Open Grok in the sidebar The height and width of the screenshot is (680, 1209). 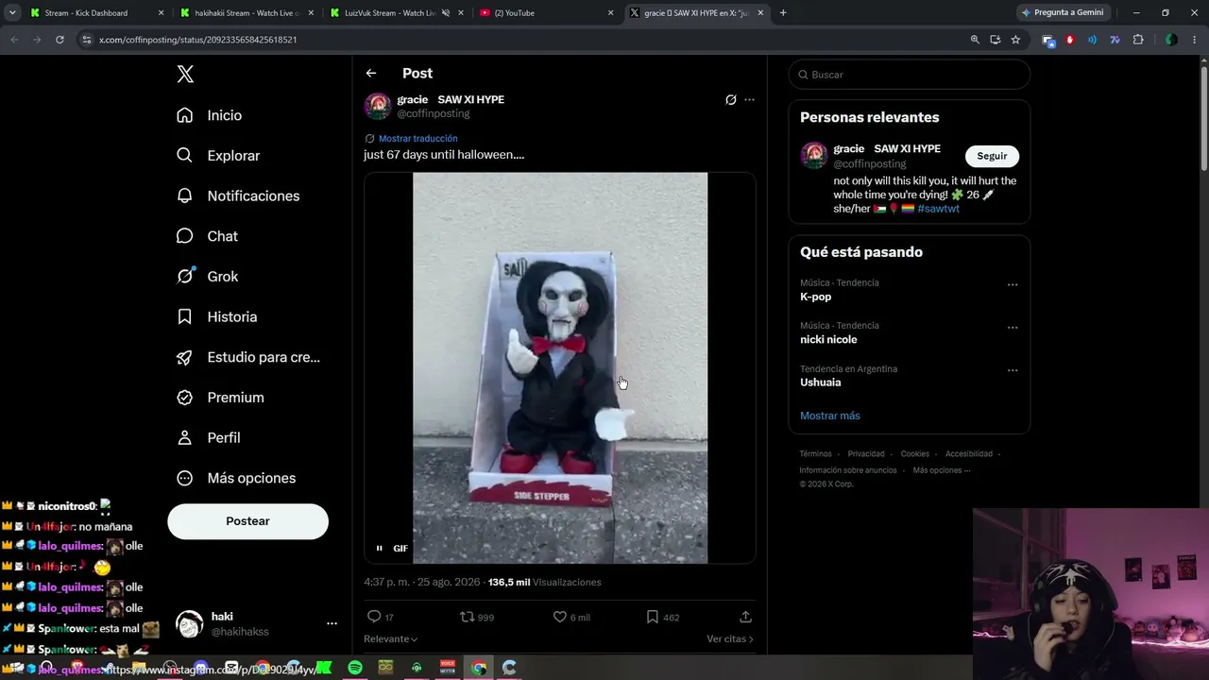pyautogui.click(x=208, y=277)
